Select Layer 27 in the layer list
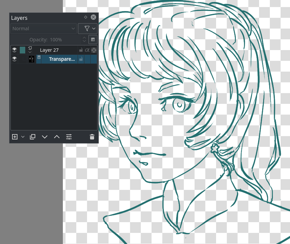 tap(49, 50)
